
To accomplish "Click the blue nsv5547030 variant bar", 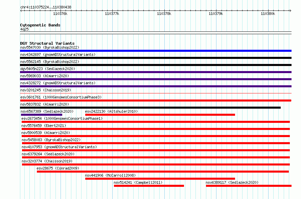I will 156,51.
